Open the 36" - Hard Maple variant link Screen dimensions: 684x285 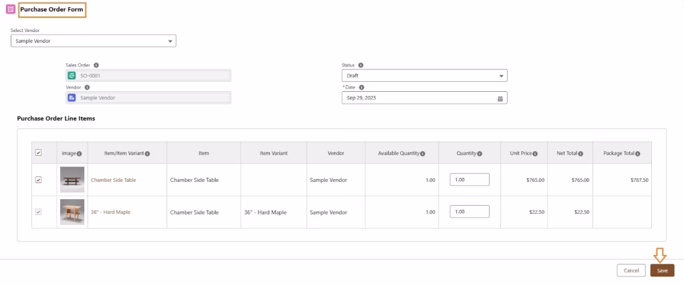coord(111,212)
